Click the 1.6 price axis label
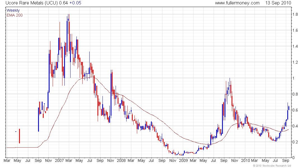The width and height of the screenshot is (308, 168). (x=295, y=30)
